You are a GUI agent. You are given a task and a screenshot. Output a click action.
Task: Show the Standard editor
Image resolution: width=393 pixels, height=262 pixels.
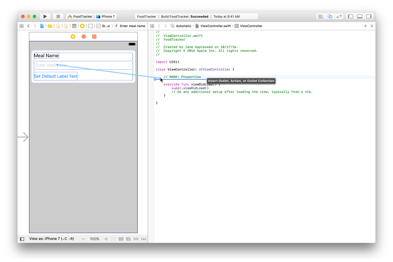(320, 16)
